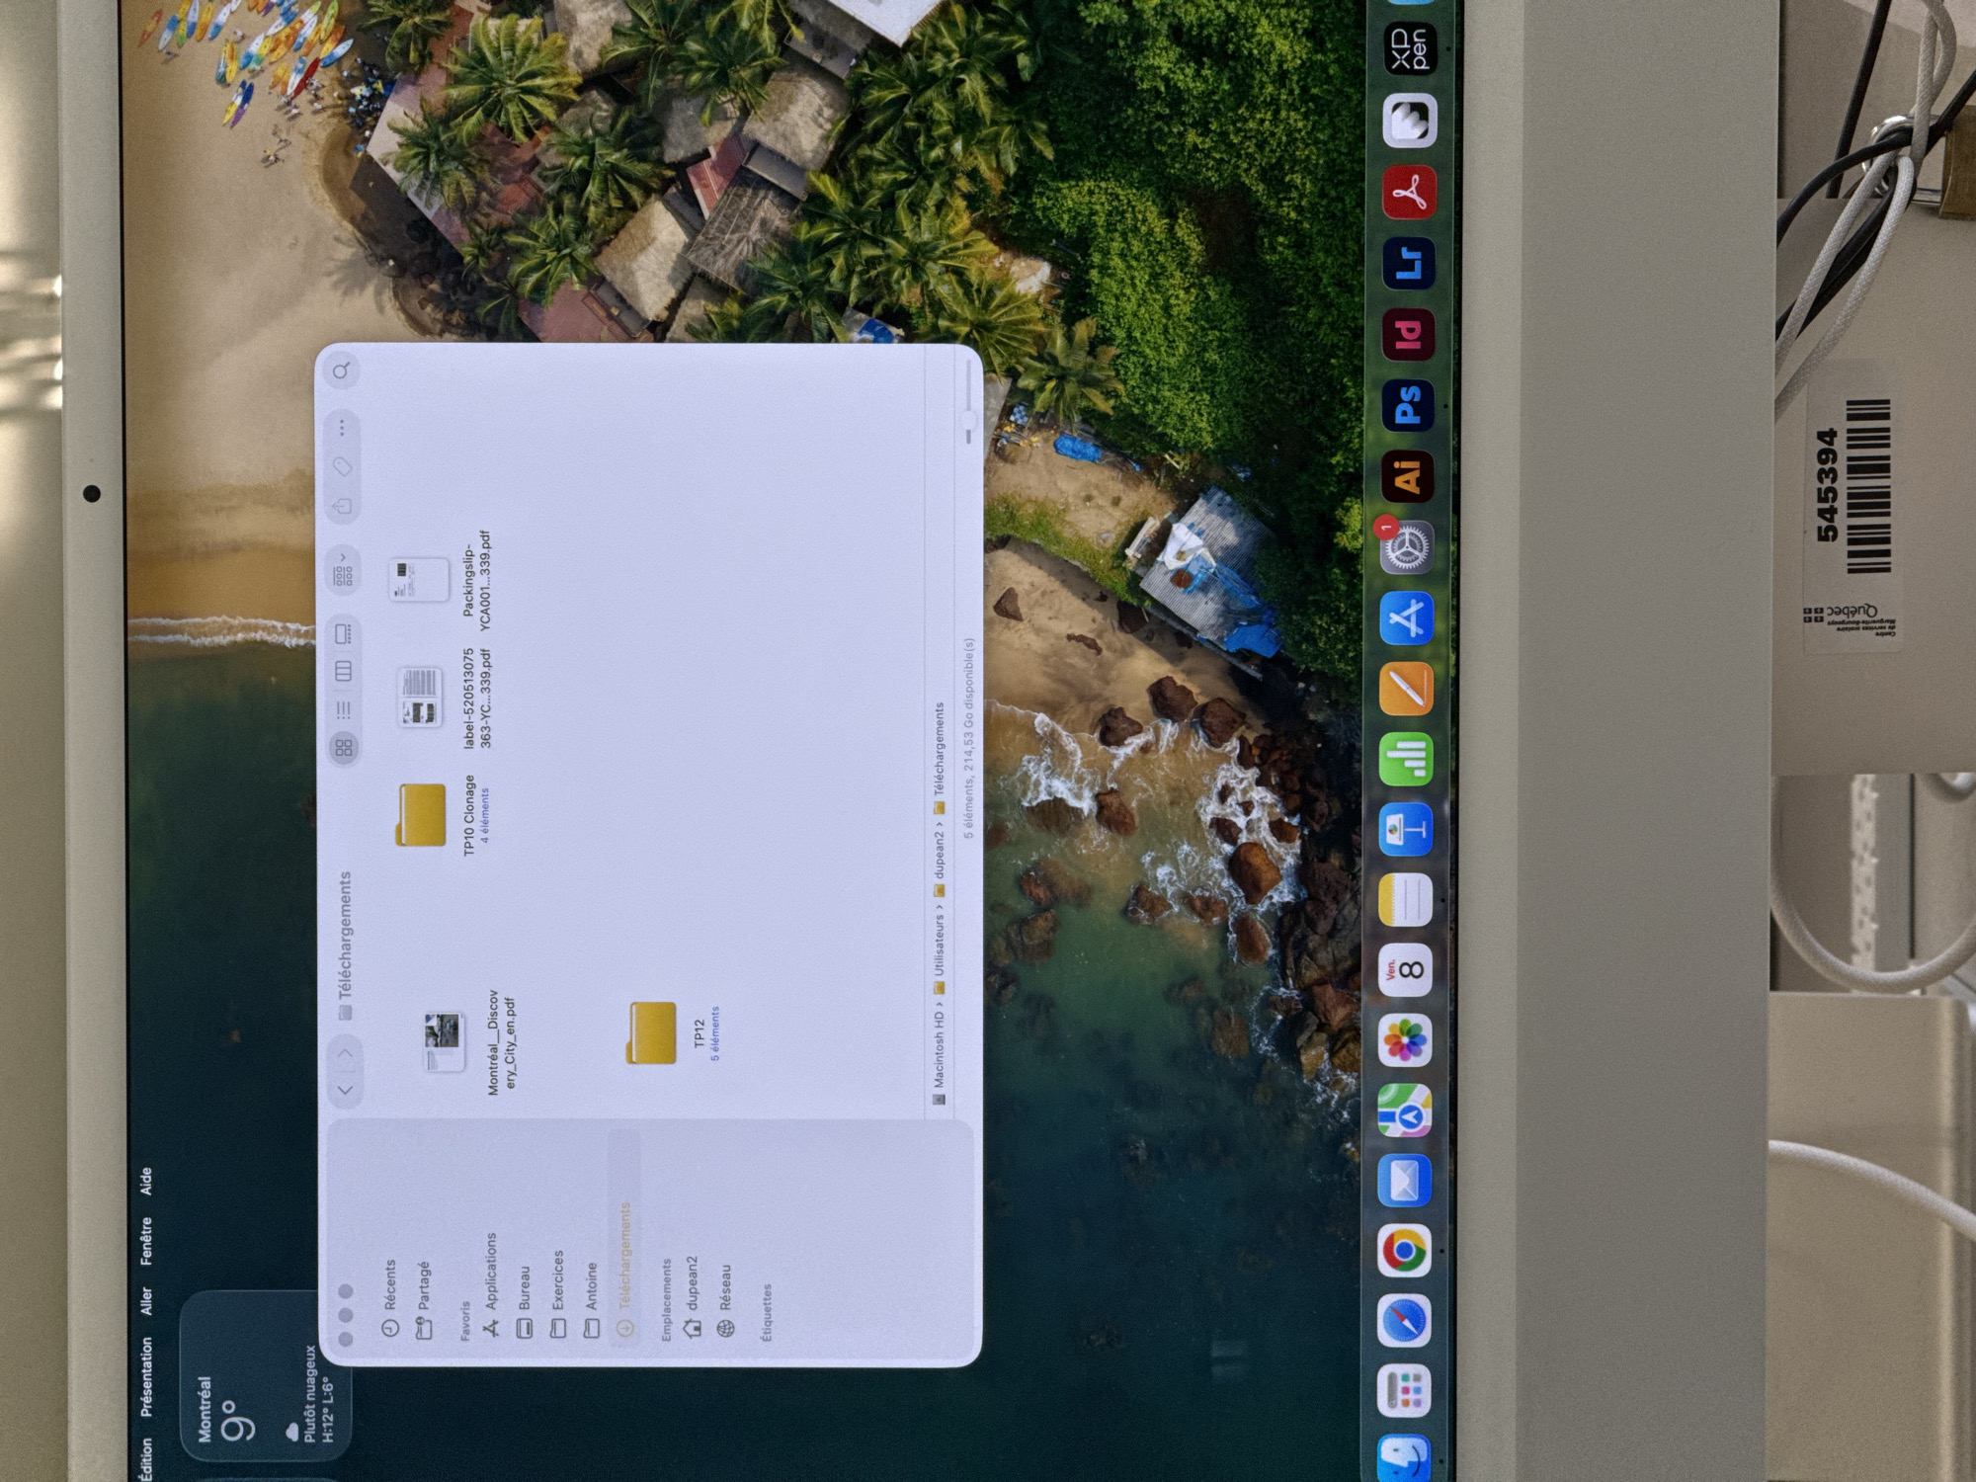Open the Présentation menu
This screenshot has width=1976, height=1482.
pos(146,1376)
